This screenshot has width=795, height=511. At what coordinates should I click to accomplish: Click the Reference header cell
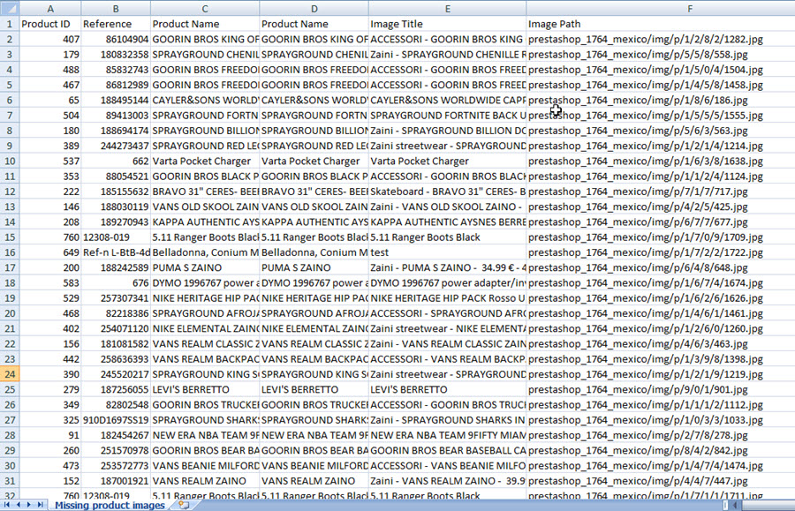click(116, 24)
